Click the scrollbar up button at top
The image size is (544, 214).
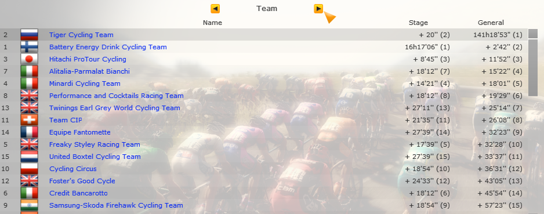[x=533, y=34]
